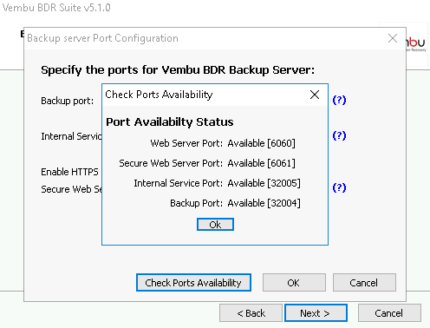Cancel the Vembu installer wizard
The width and height of the screenshot is (430, 328).
389,313
